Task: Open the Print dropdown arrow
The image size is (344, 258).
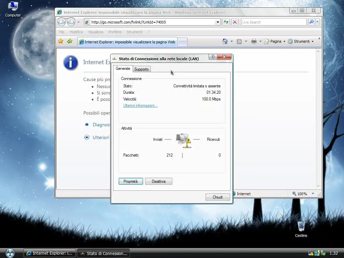Action: click(x=260, y=41)
